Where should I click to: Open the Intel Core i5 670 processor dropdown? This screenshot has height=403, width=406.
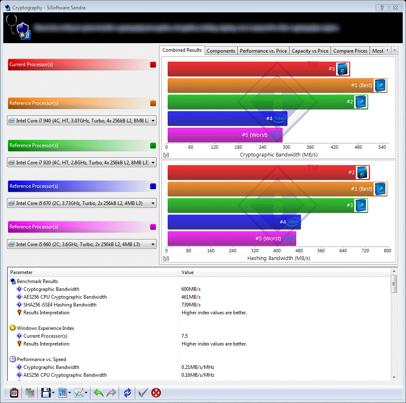pyautogui.click(x=82, y=203)
